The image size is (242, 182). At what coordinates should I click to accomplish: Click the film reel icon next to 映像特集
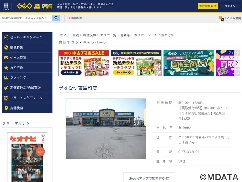(6, 48)
